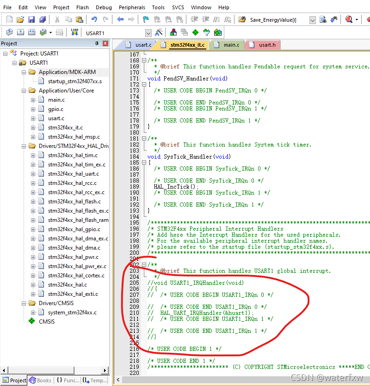Start debug session with magnifier d icon
The width and height of the screenshot is (370, 386).
349,19
